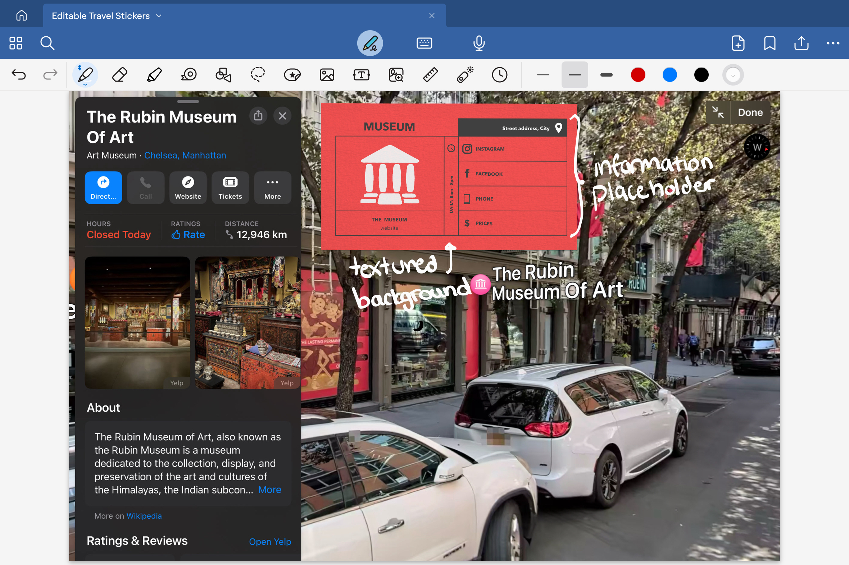Viewport: 849px width, 565px height.
Task: Activate the Laser pointer tool
Action: 465,75
